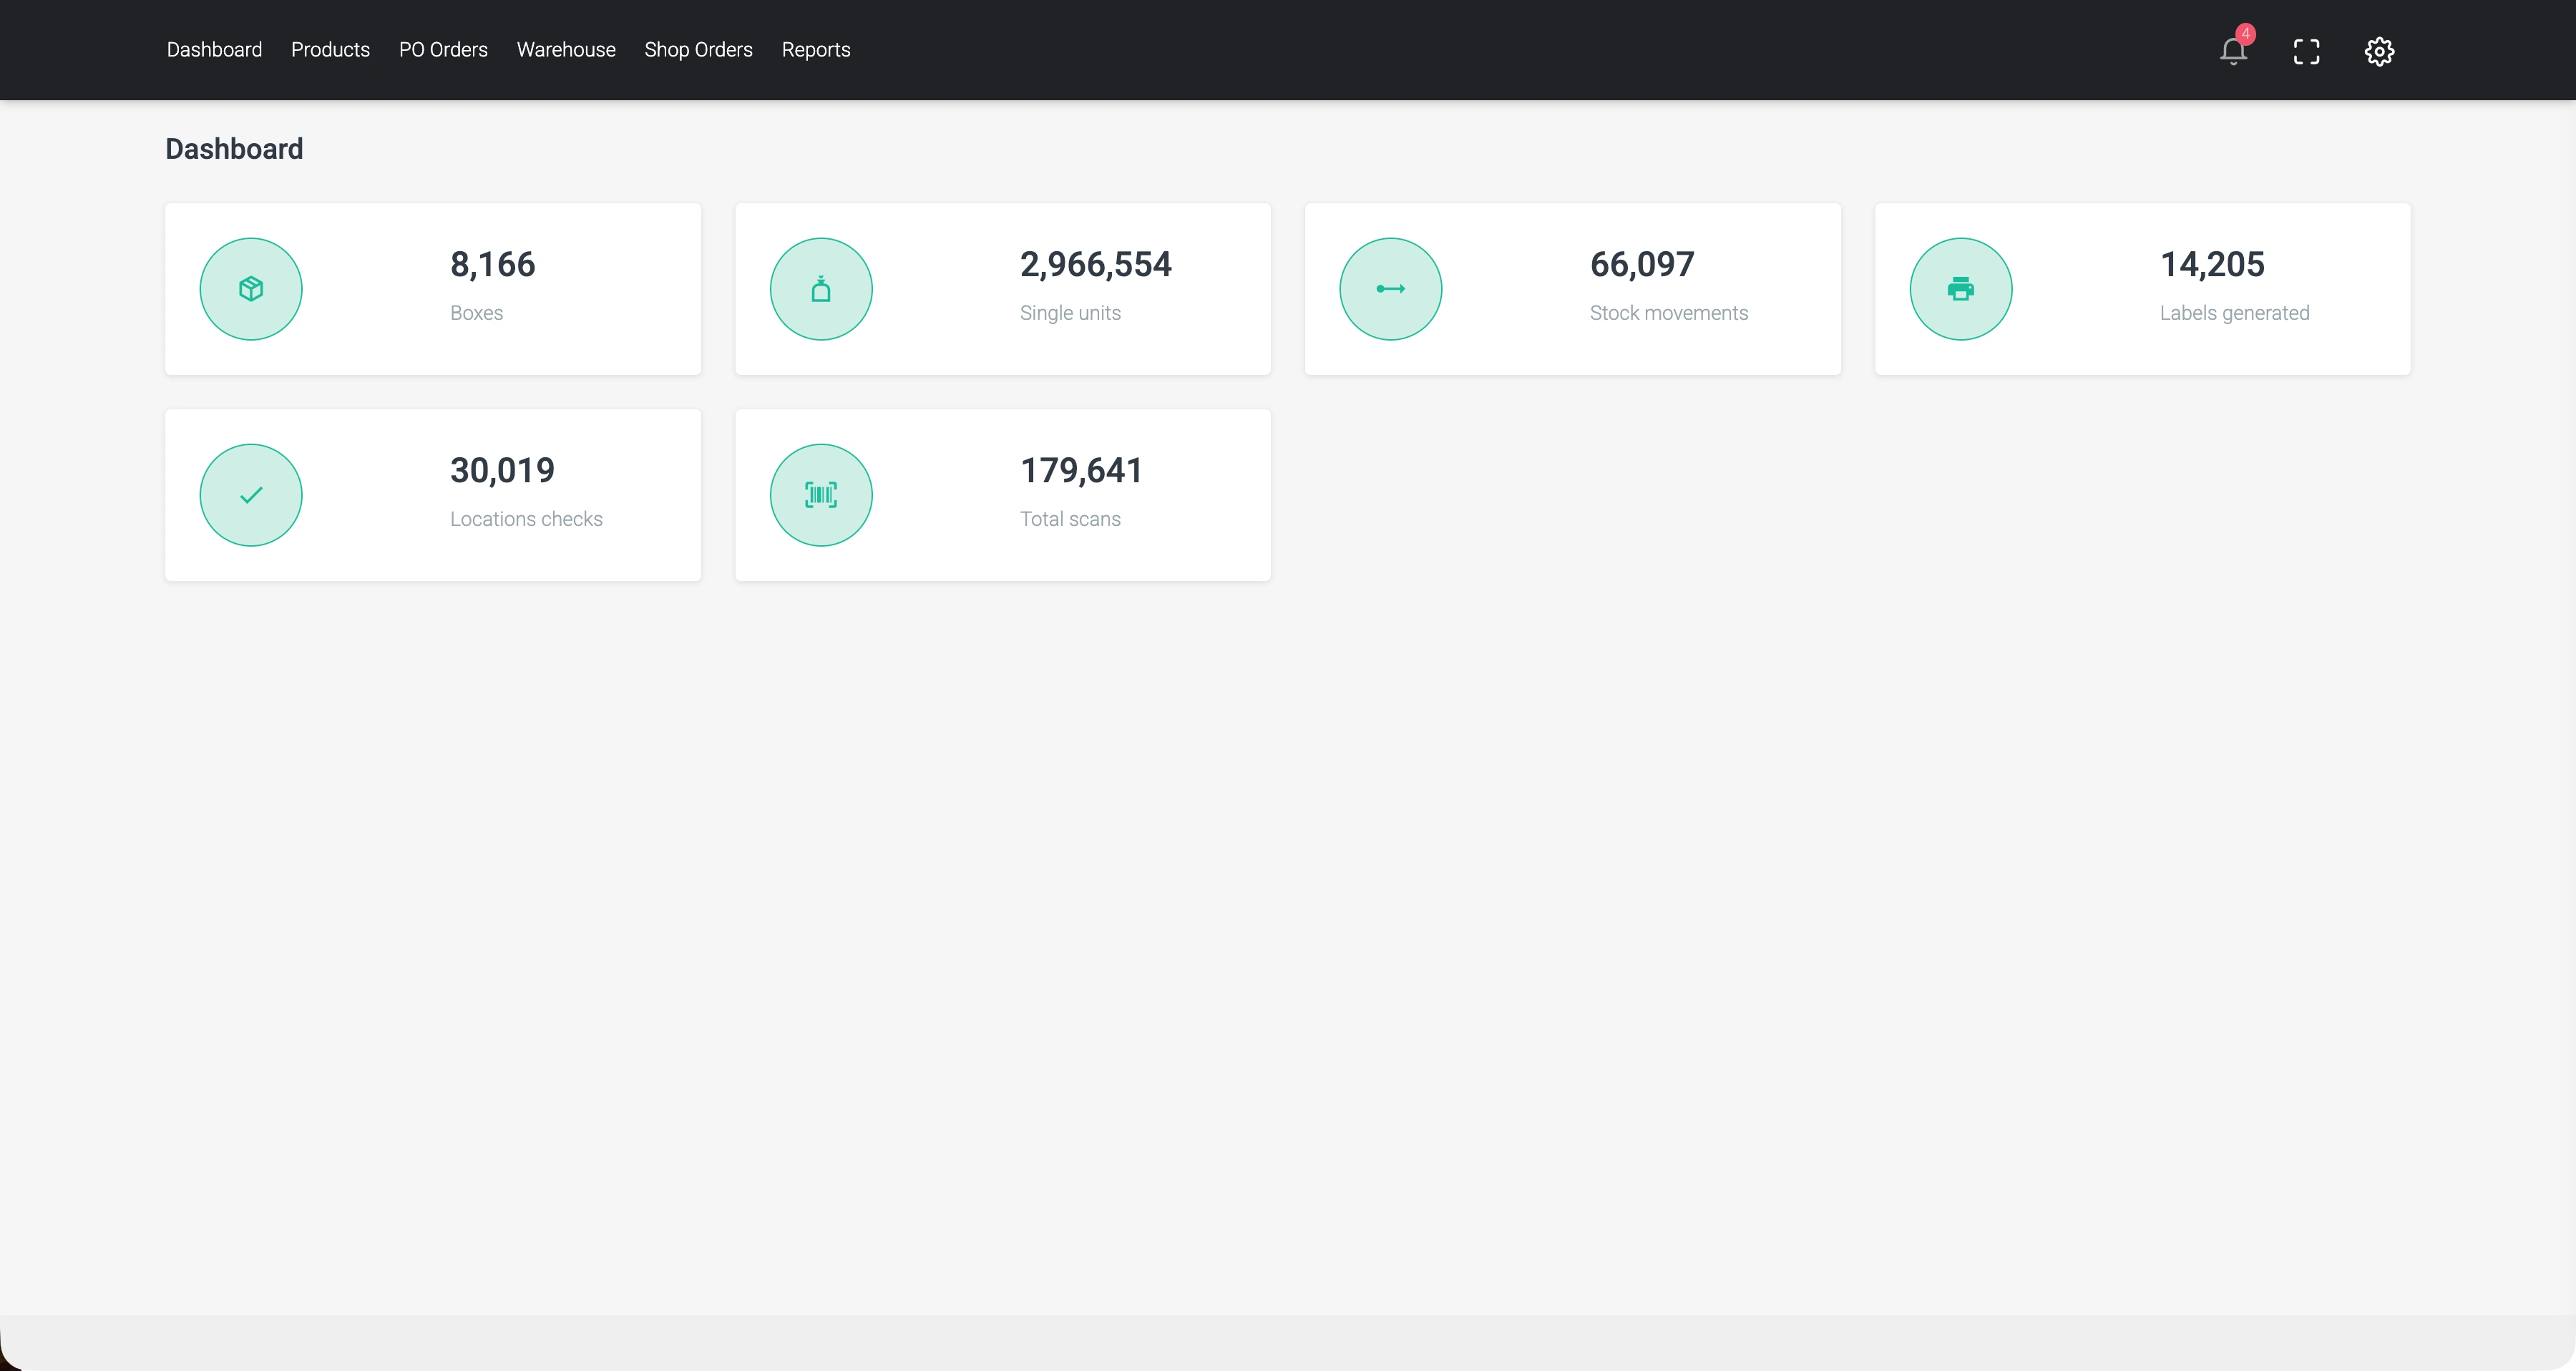Click the notifications bell icon

coord(2232,52)
